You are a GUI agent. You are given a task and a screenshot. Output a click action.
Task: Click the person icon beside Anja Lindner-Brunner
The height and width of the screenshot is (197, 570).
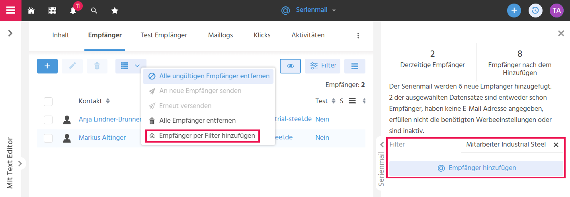pyautogui.click(x=67, y=120)
